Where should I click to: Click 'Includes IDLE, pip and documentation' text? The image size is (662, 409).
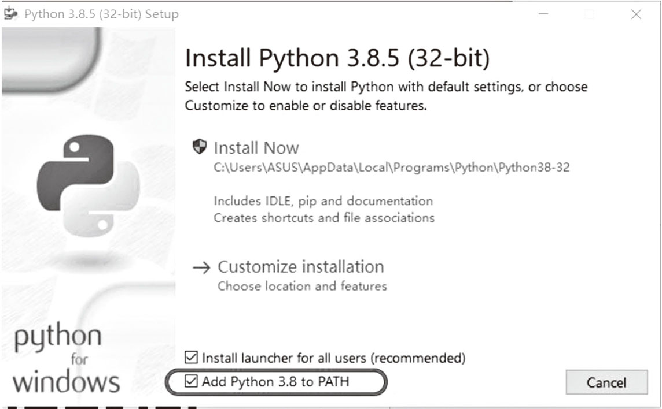pyautogui.click(x=323, y=201)
